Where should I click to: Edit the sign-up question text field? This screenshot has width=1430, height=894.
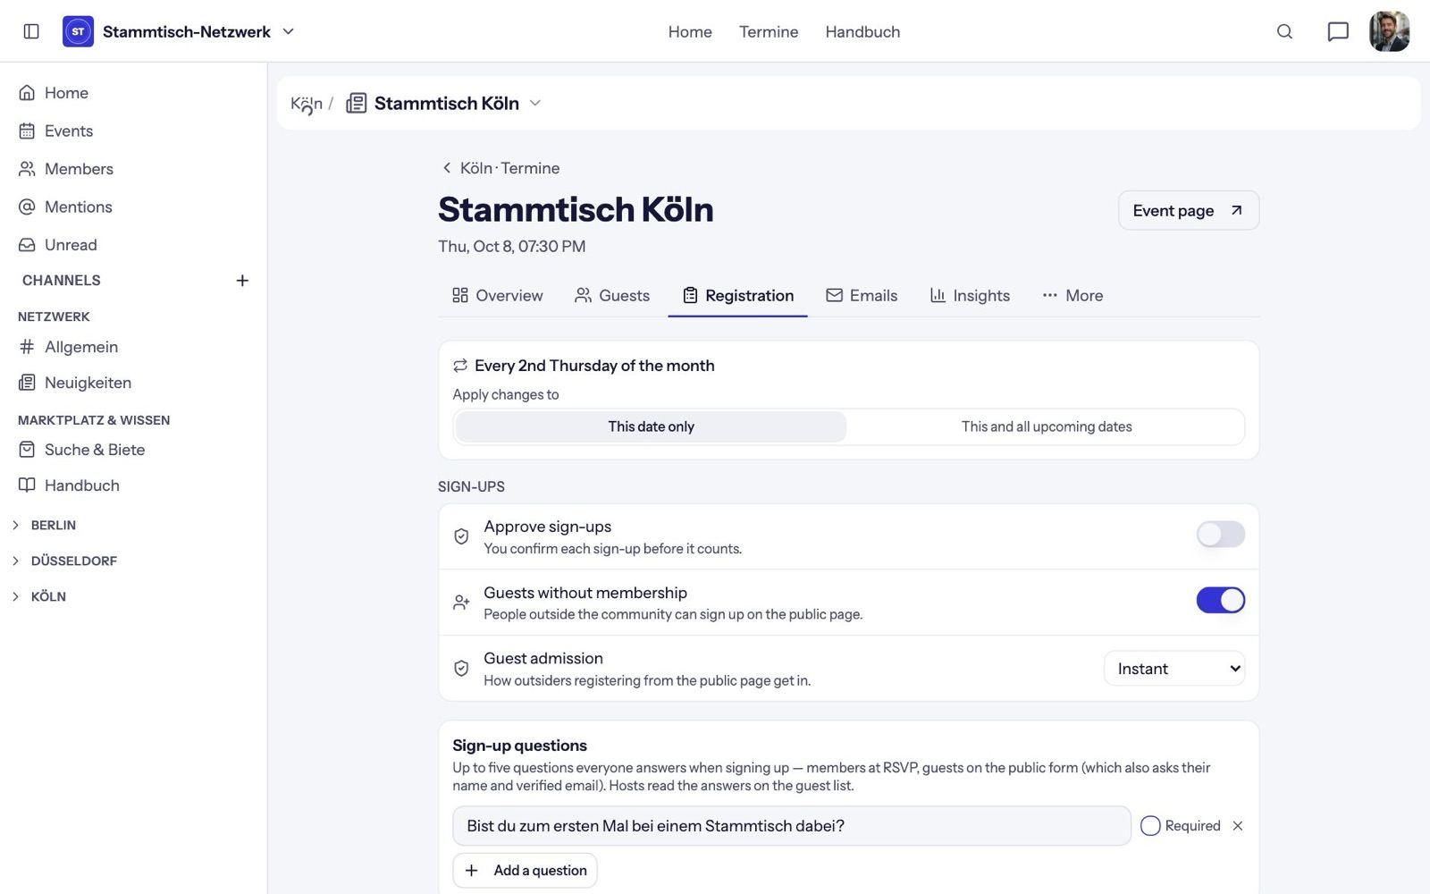pos(791,826)
